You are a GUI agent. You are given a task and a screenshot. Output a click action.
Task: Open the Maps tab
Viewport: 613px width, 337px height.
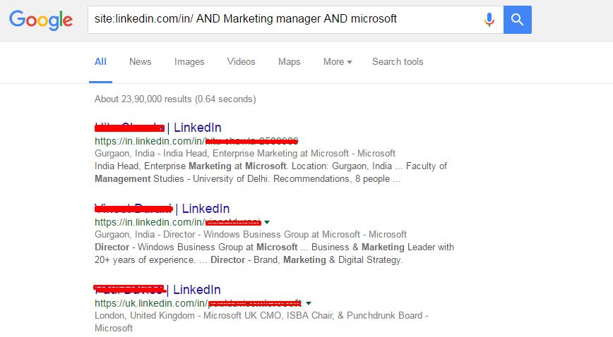point(290,62)
